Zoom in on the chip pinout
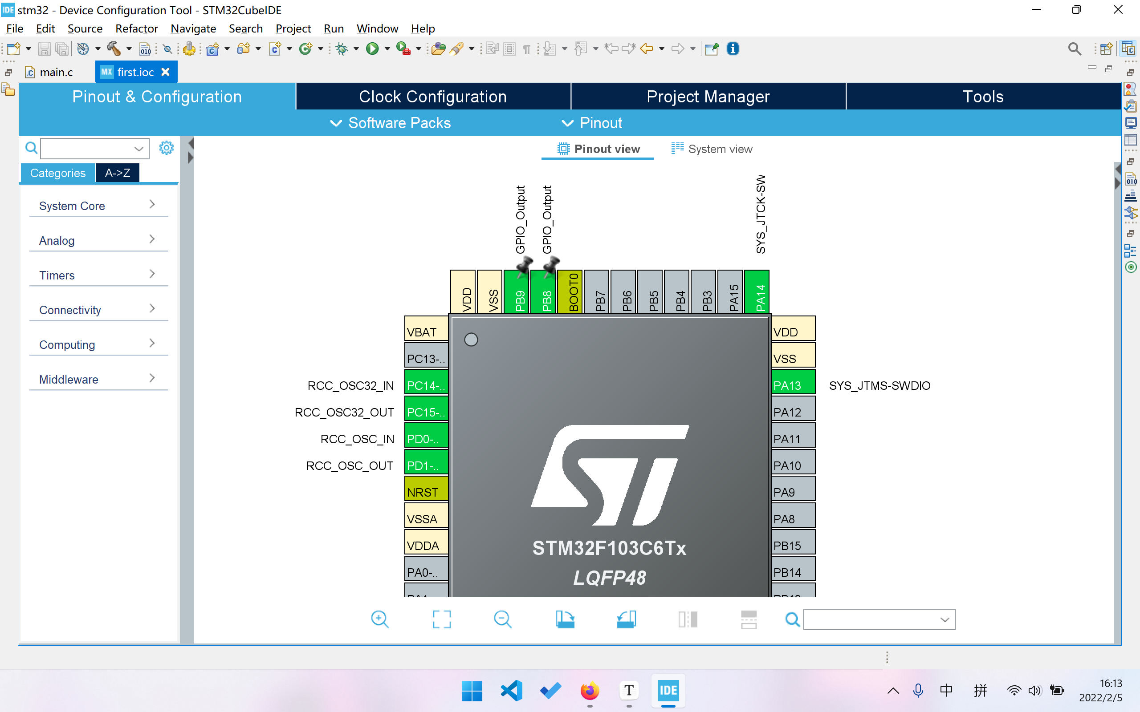The height and width of the screenshot is (712, 1140). 380,619
